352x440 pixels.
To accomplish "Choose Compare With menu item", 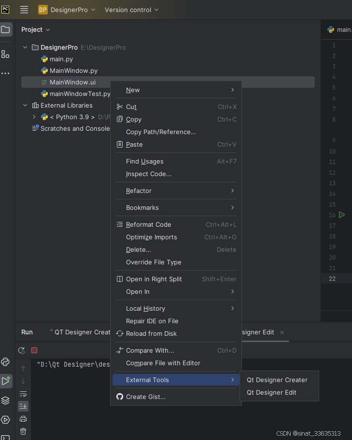I will tap(176, 350).
